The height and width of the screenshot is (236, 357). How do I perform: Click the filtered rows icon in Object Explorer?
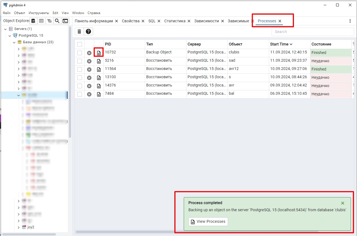pos(49,21)
